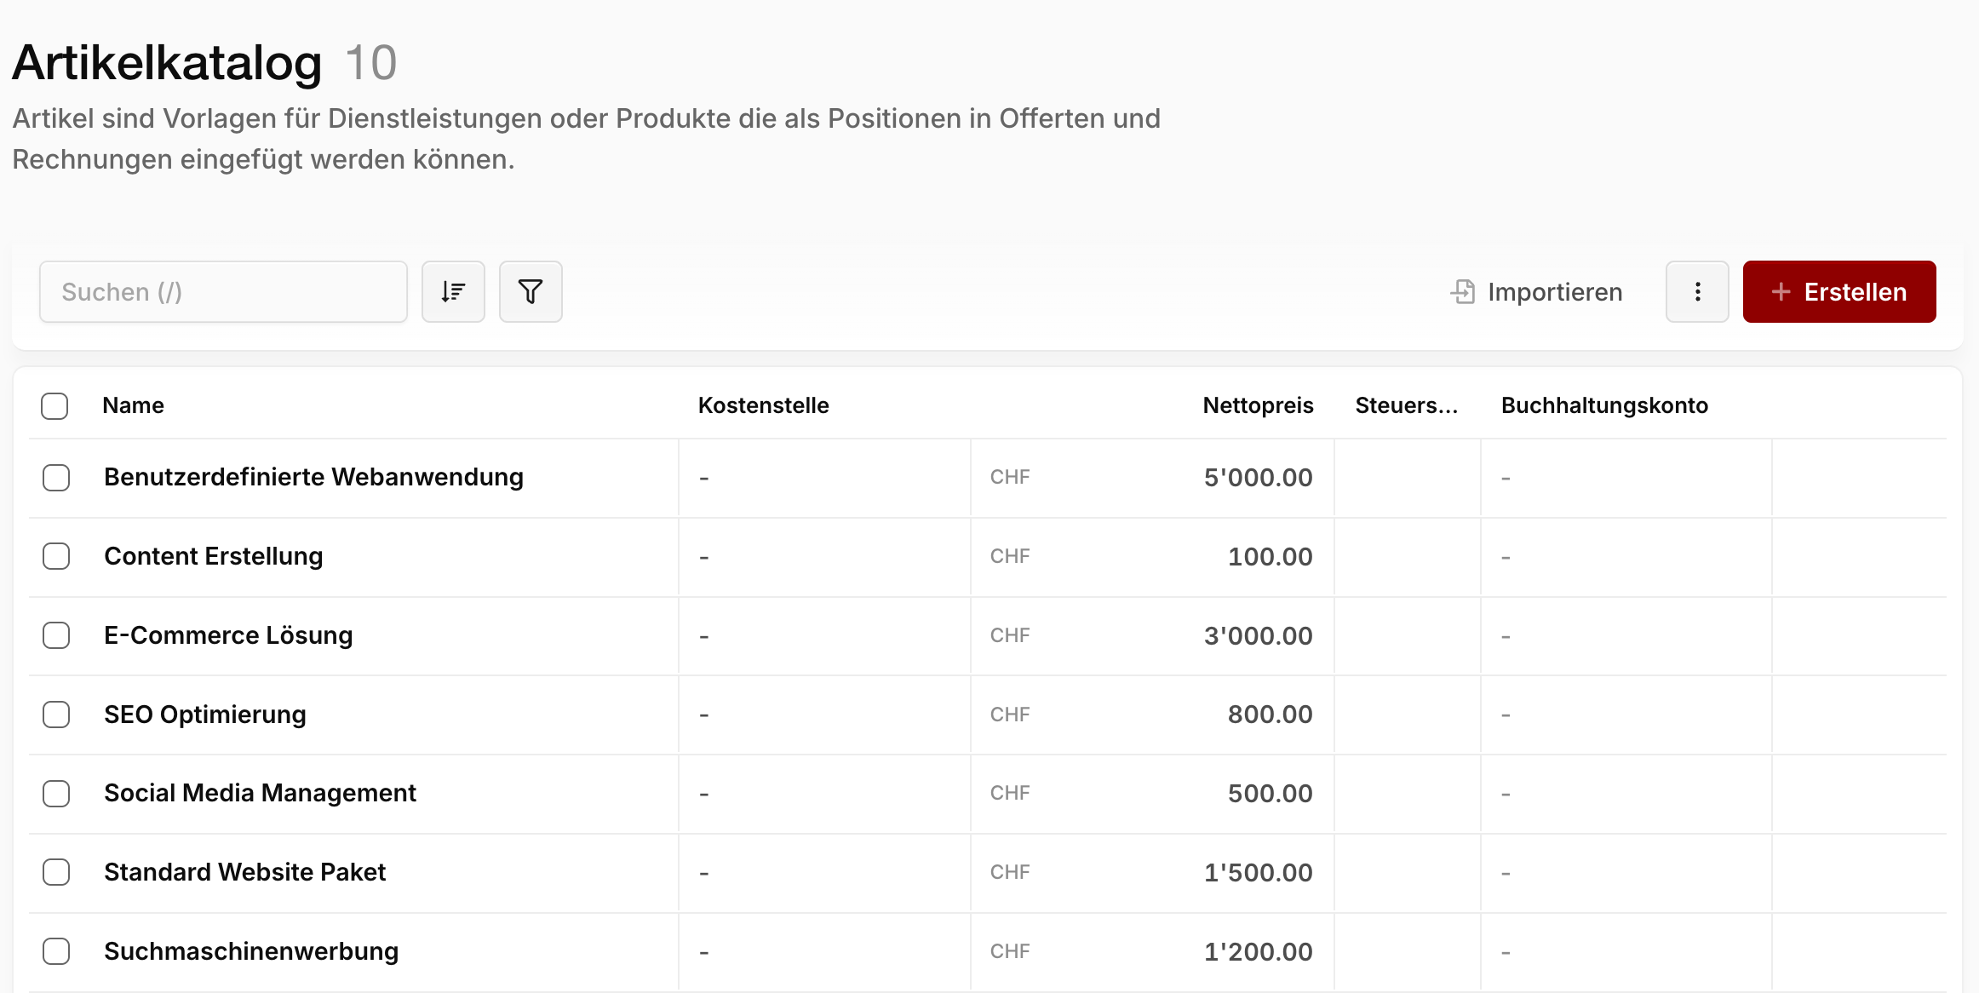The image size is (1979, 993).
Task: Open the E-Commerce Lösung article
Action: [228, 635]
